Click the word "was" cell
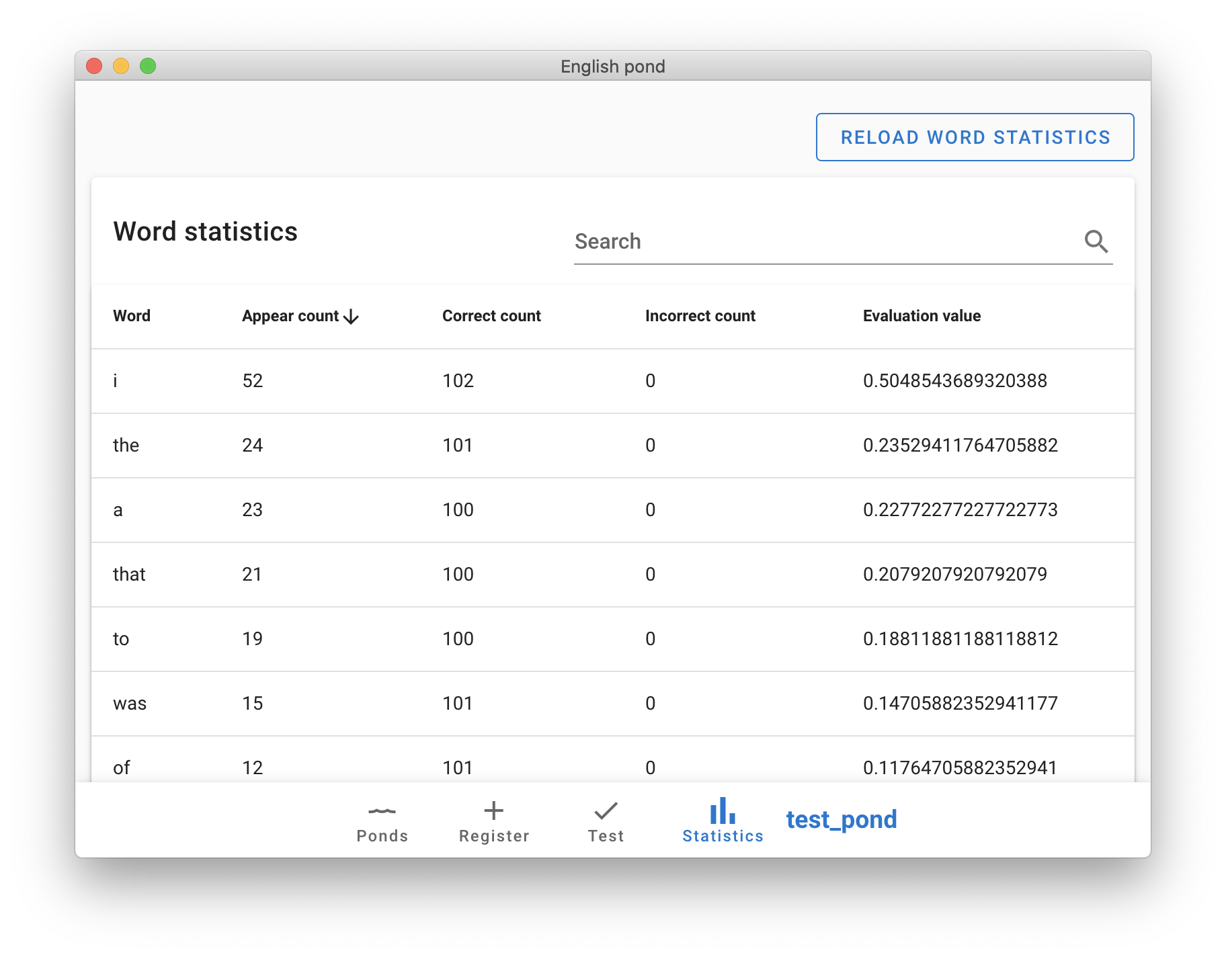This screenshot has height=957, width=1226. click(130, 704)
